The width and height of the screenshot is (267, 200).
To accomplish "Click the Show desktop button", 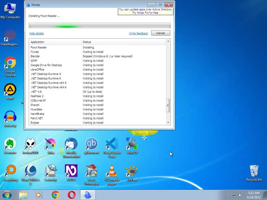I will point(265,195).
